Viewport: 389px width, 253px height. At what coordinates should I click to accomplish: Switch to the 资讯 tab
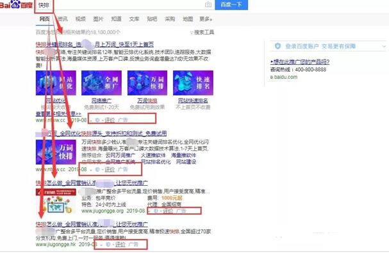[63, 19]
